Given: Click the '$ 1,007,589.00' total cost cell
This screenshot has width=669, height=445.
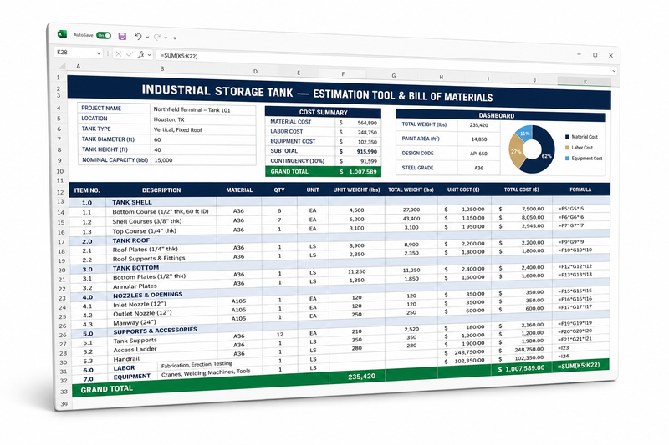Looking at the screenshot, I should click(521, 368).
